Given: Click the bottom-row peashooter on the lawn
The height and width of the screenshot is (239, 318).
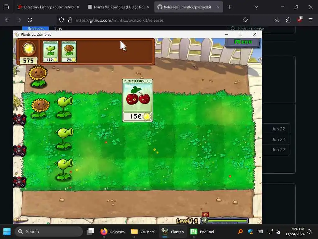Looking at the screenshot, I should click(x=64, y=170).
